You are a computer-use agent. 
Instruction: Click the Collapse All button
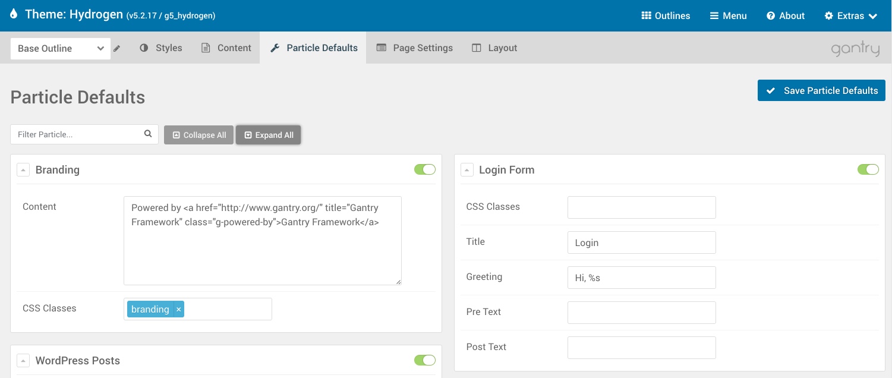point(198,135)
